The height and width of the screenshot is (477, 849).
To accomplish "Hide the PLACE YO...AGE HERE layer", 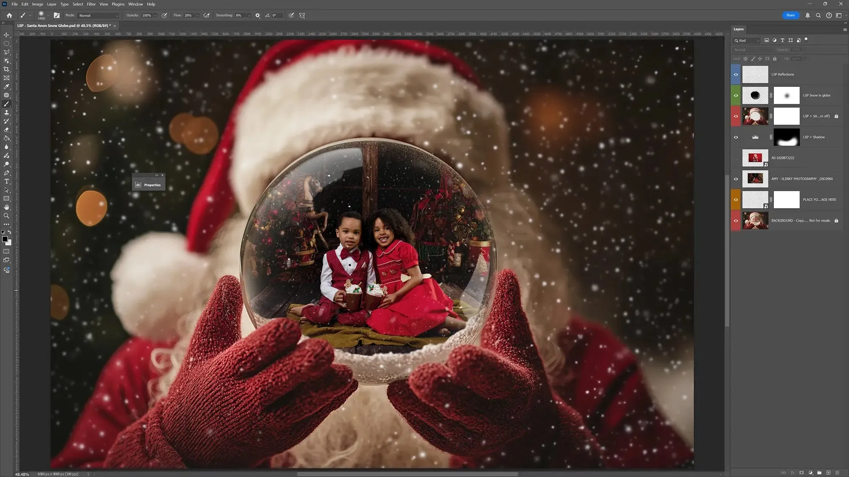I will tap(736, 200).
